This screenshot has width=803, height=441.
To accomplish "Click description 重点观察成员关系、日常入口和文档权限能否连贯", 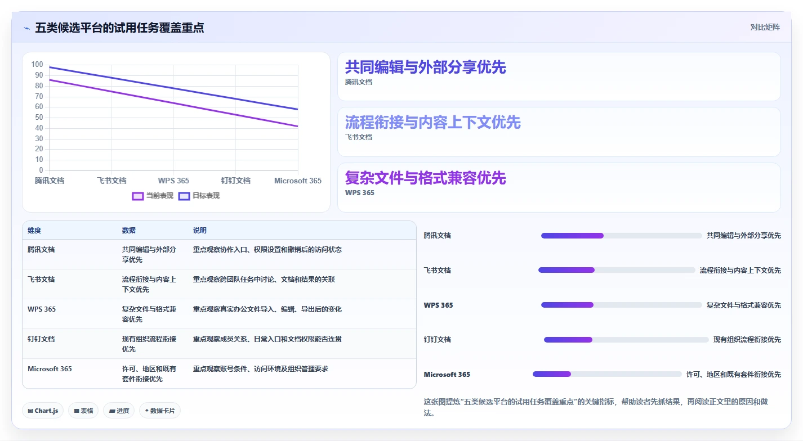I will coord(267,339).
